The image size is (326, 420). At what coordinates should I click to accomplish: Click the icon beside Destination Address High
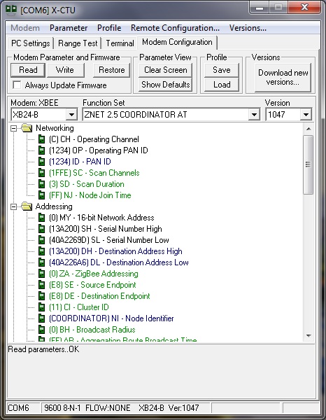click(41, 251)
